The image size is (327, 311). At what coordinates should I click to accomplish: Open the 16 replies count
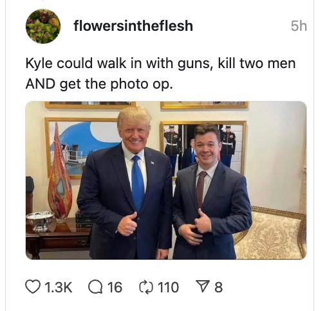[115, 287]
